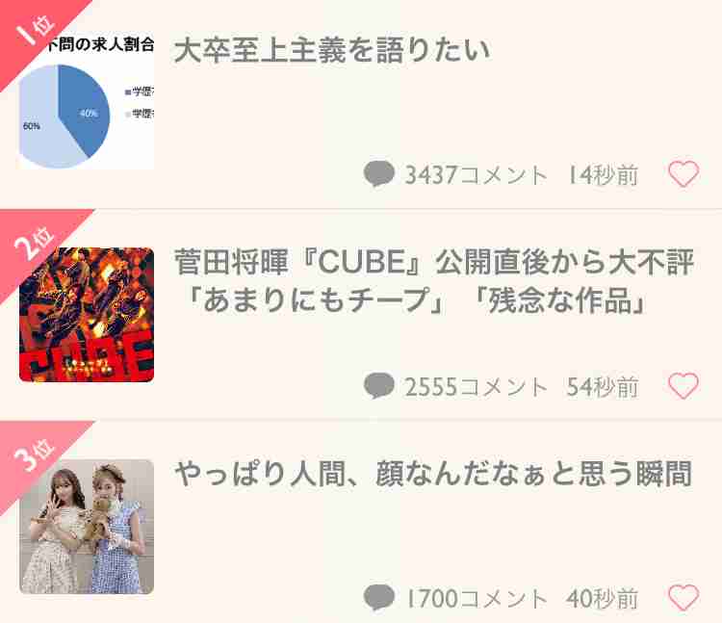
Task: Select the 2位 ranking ribbon badge
Action: point(33,243)
